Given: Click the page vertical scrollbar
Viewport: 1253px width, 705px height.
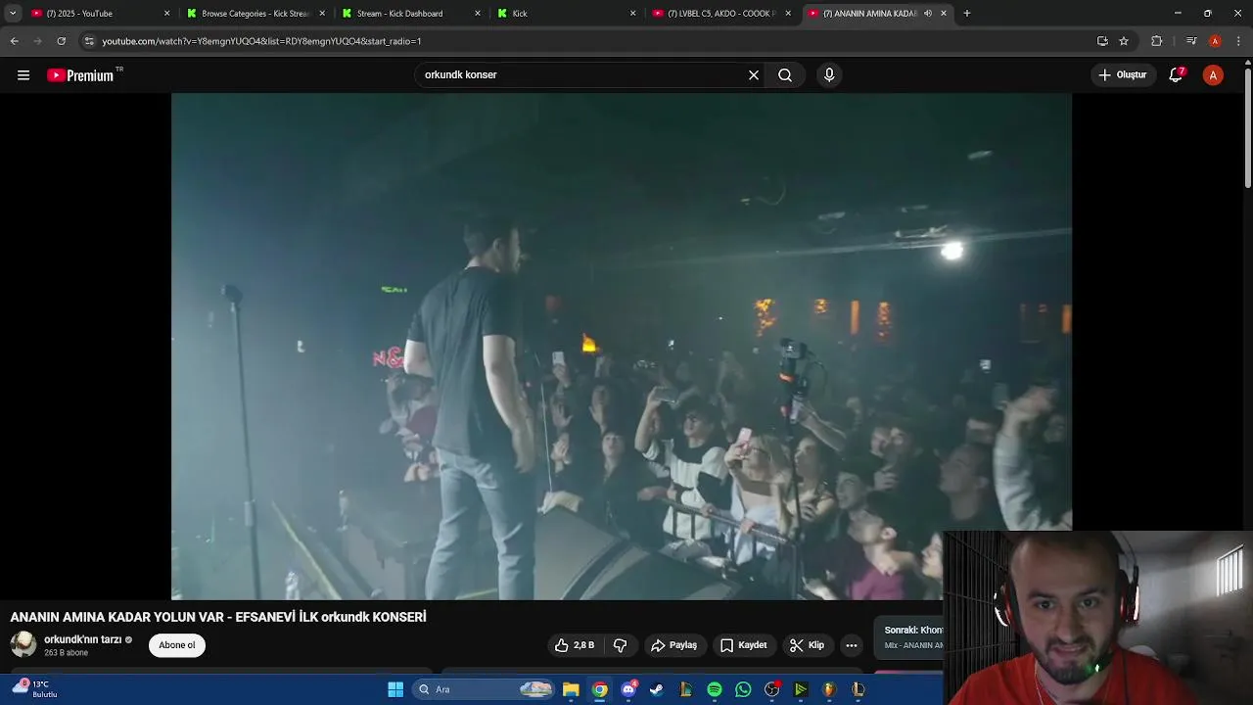Looking at the screenshot, I should pos(1247,127).
